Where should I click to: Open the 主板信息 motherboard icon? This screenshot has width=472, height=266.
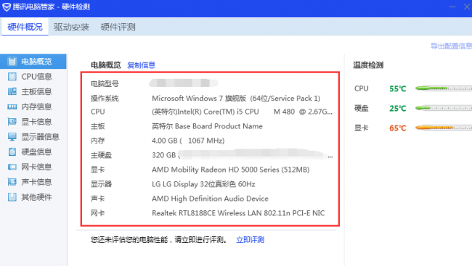tap(12, 91)
